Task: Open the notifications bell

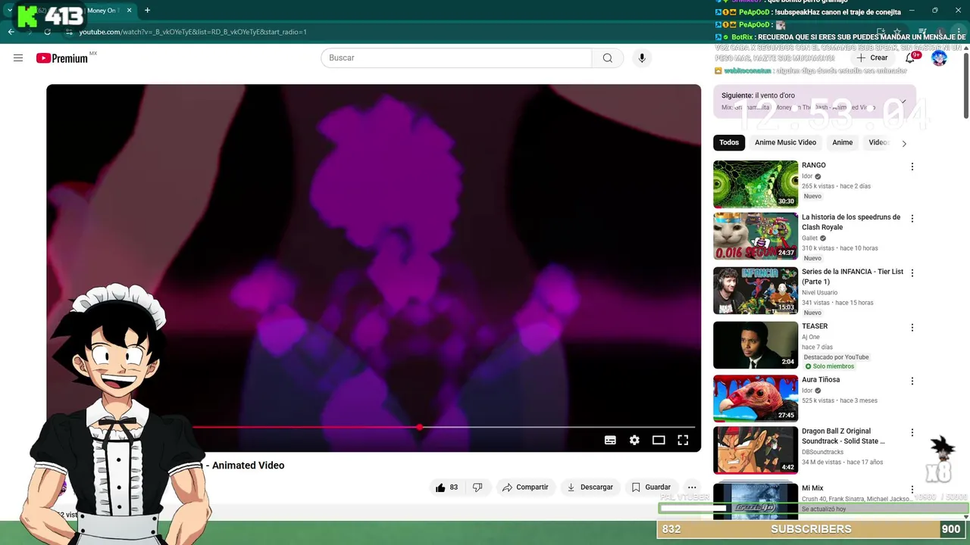Action: pos(910,58)
